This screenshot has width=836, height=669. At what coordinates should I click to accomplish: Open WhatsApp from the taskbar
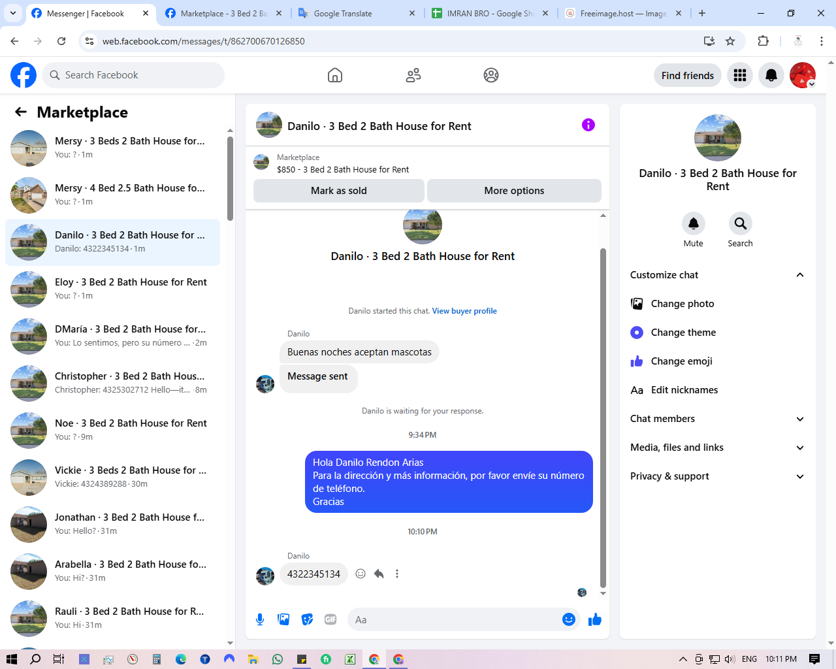278,659
